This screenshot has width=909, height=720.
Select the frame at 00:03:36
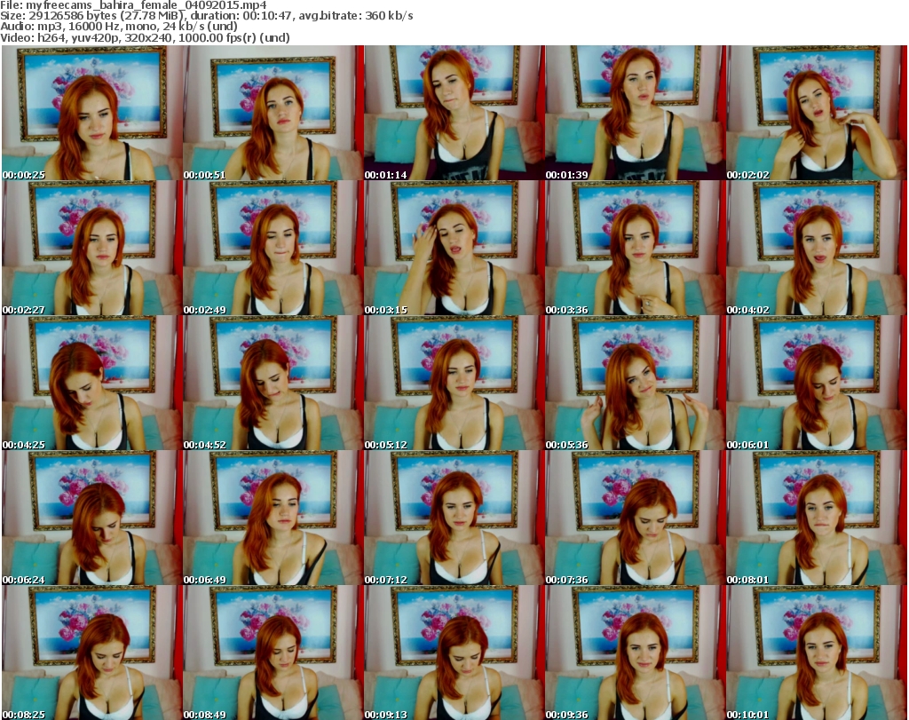[x=636, y=248]
